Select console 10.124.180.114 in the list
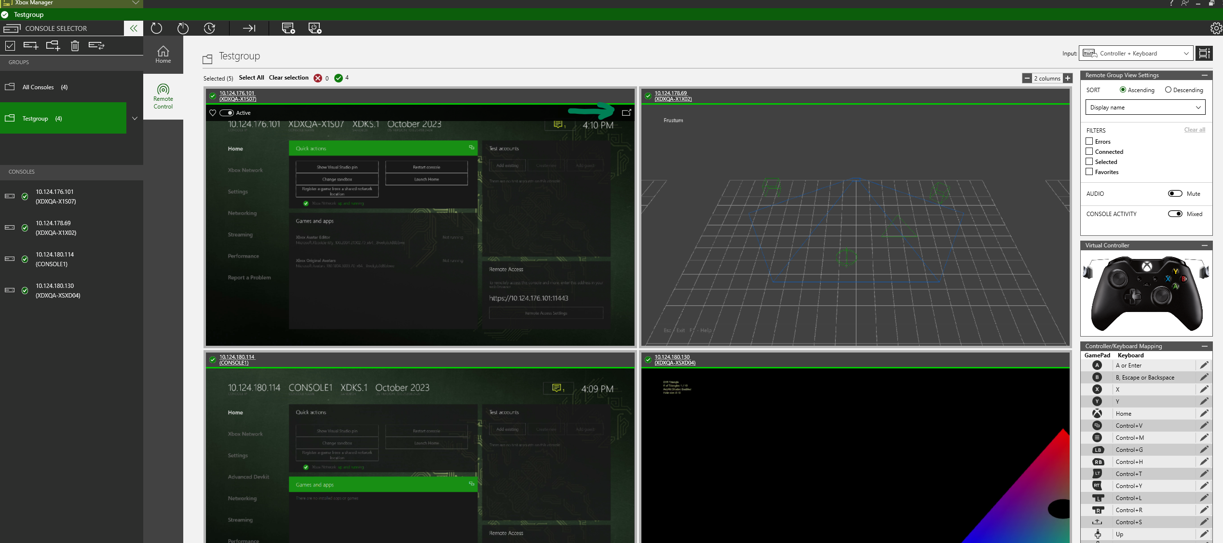1223x543 pixels. click(71, 259)
